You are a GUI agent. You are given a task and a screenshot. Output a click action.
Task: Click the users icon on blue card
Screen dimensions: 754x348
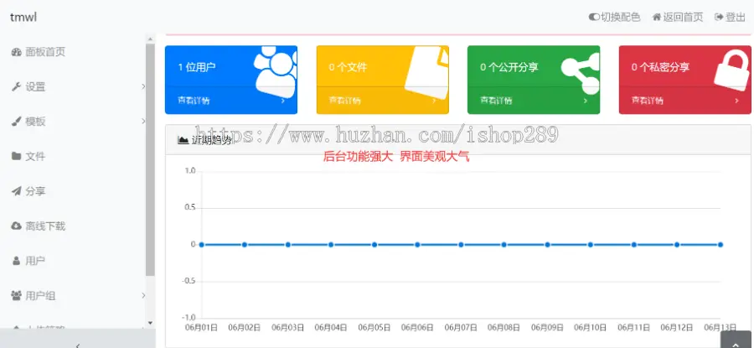[x=276, y=72]
